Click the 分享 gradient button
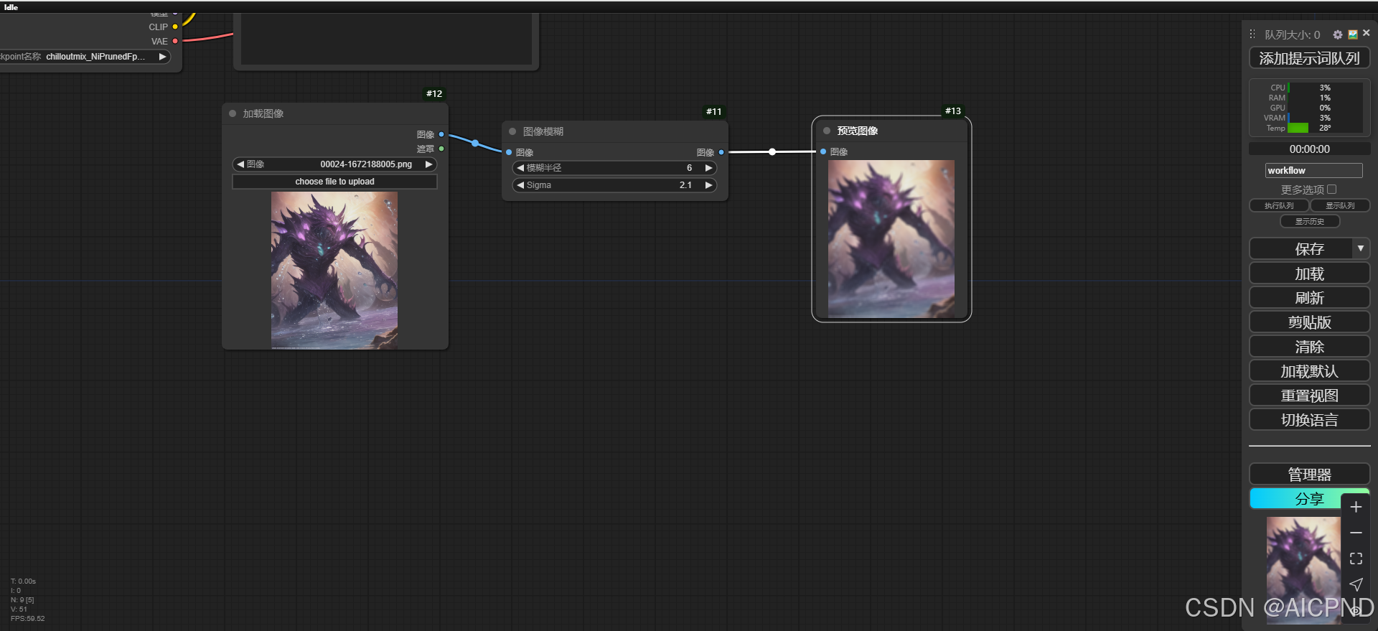Viewport: 1378px width, 631px height. [1309, 498]
